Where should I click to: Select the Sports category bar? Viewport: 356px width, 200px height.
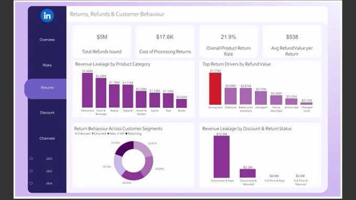[154, 100]
